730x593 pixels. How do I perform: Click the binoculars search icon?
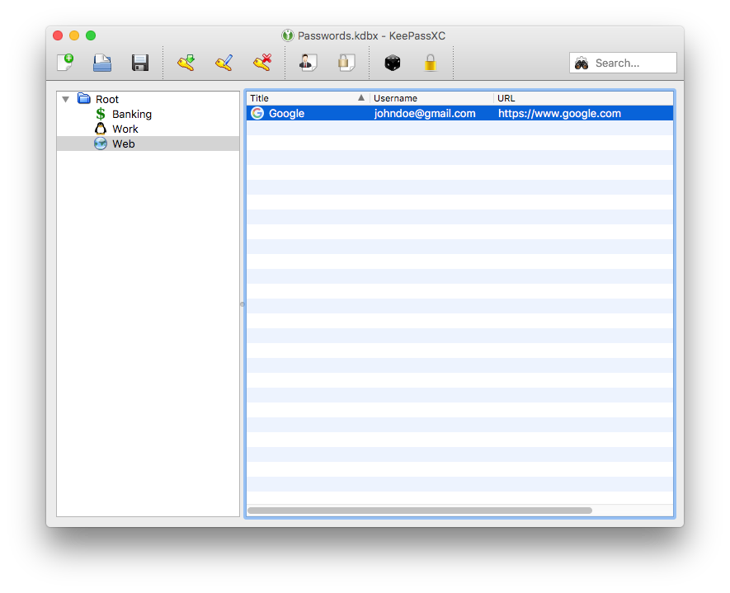click(582, 63)
